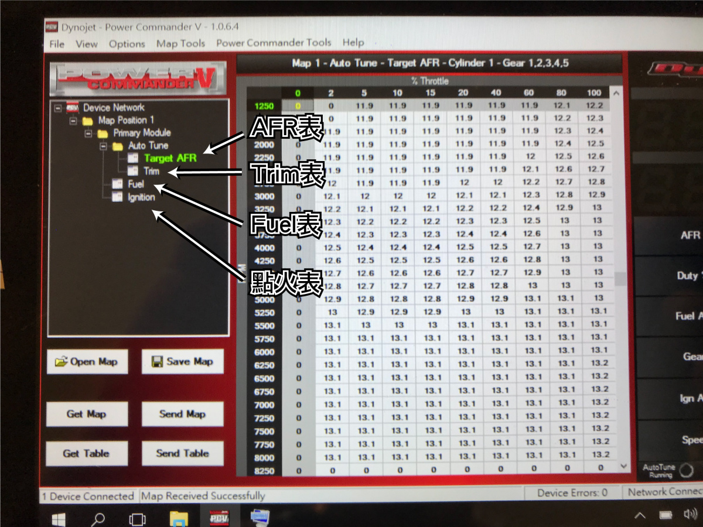Collapse the Device Network tree node

57,108
